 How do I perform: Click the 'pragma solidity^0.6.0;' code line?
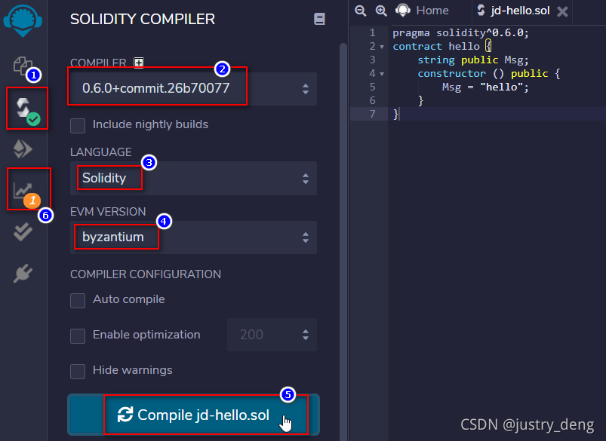pos(460,33)
